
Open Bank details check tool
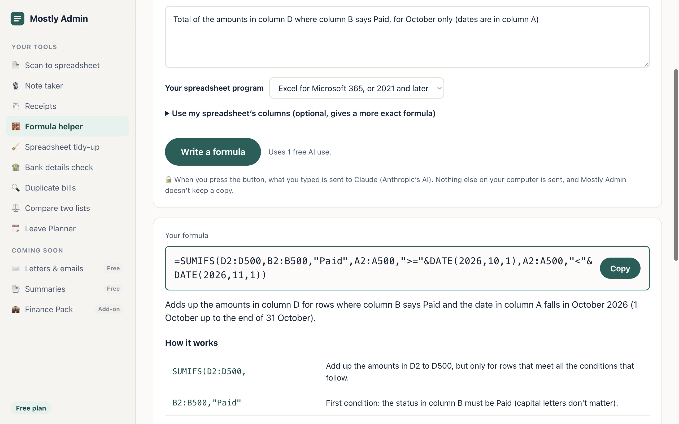[x=68, y=167]
